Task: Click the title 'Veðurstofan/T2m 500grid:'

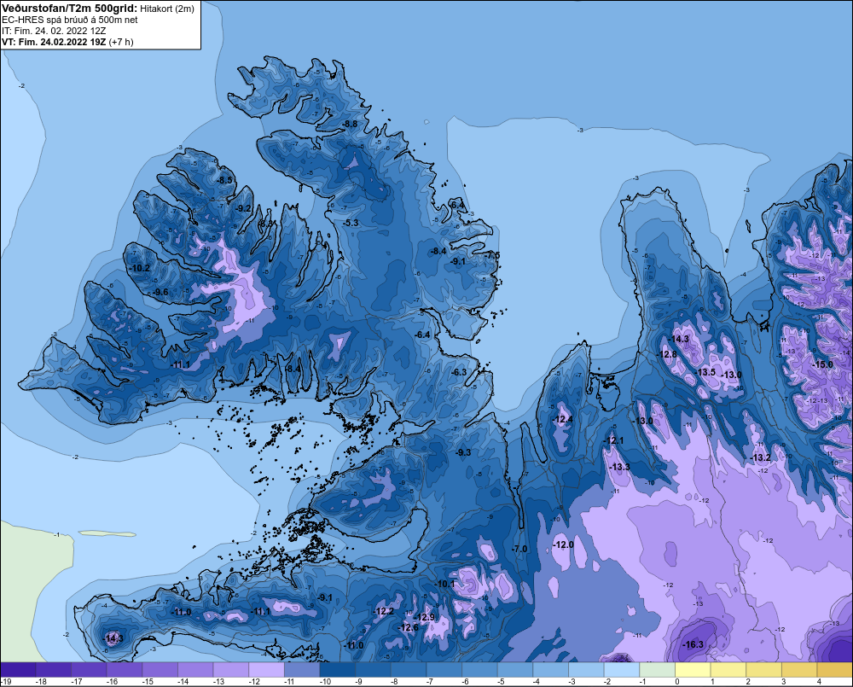Action: coord(70,8)
